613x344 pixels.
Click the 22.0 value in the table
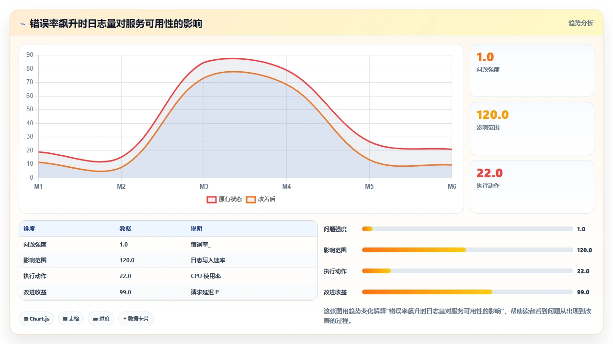[x=125, y=276]
